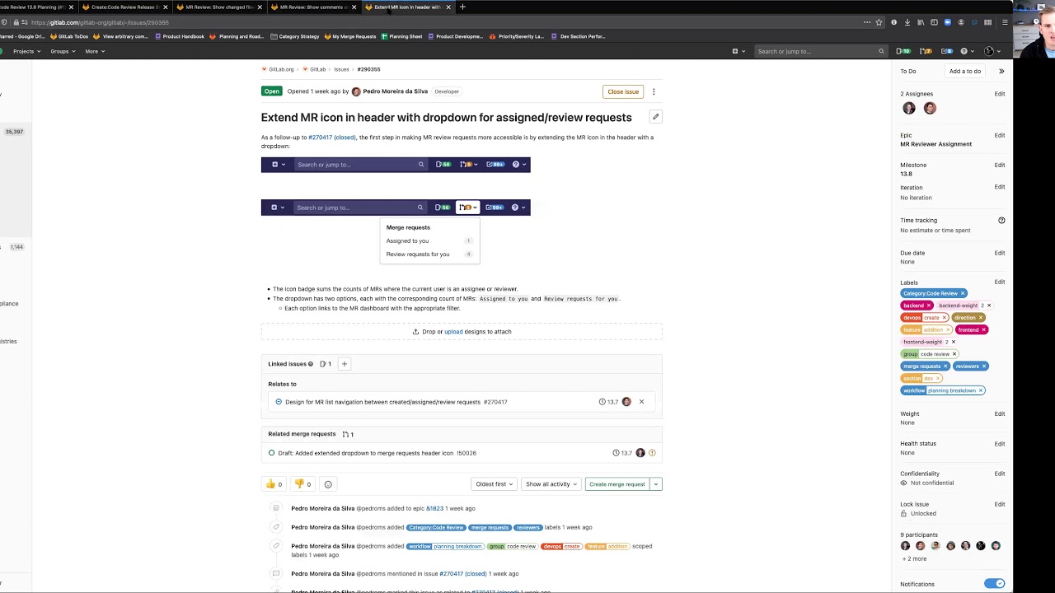Open the user avatar menu

tap(992, 51)
